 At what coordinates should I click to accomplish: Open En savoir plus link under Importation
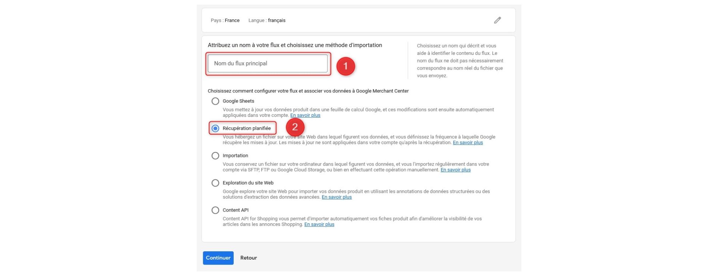(456, 170)
